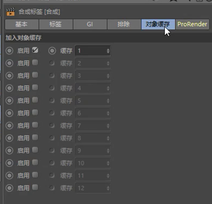
Task: Click the stepper arrows of 缓存 field 5
Action: [108, 101]
